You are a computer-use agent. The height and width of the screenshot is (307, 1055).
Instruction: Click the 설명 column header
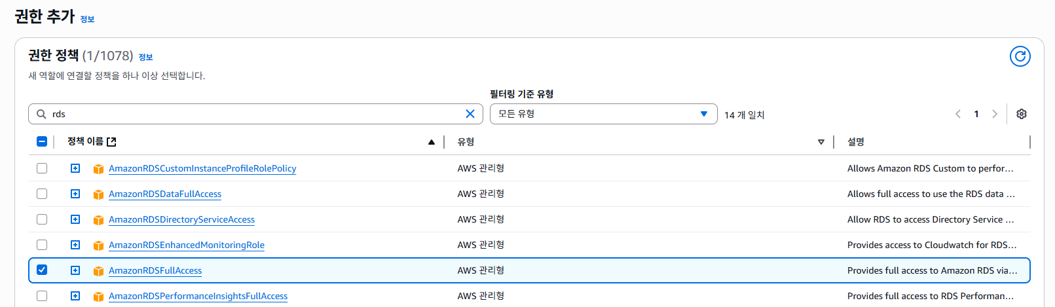(855, 141)
